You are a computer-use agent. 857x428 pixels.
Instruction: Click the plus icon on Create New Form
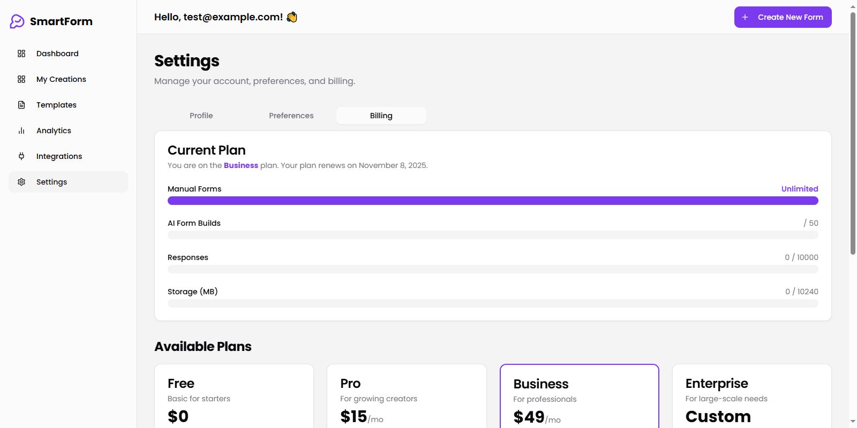[x=745, y=17]
